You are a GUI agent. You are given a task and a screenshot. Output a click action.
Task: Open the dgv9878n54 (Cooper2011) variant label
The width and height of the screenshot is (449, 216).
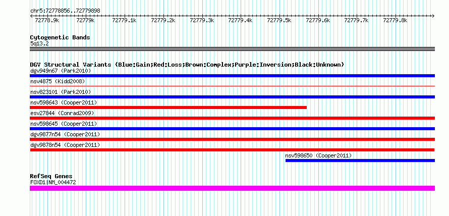[65, 145]
